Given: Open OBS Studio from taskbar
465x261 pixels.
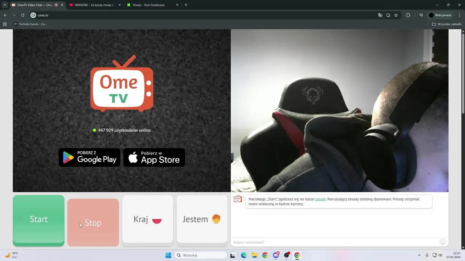Looking at the screenshot, I should pyautogui.click(x=287, y=255).
